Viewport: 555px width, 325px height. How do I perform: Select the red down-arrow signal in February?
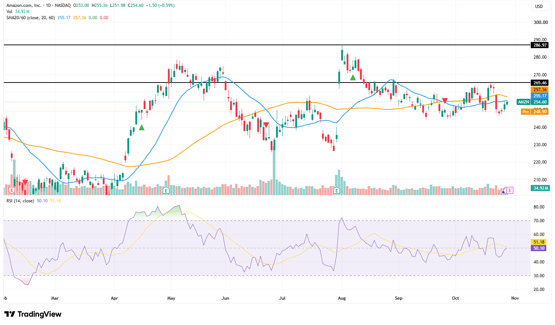click(x=25, y=182)
